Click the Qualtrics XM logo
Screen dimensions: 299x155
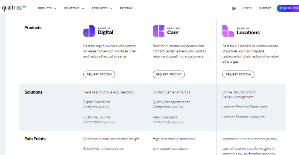14,8
